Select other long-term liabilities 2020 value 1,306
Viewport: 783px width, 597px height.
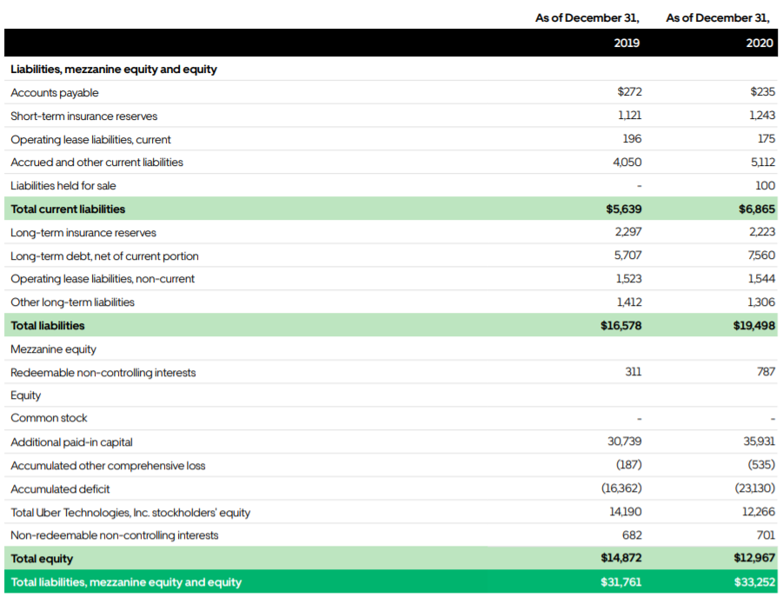coord(761,302)
